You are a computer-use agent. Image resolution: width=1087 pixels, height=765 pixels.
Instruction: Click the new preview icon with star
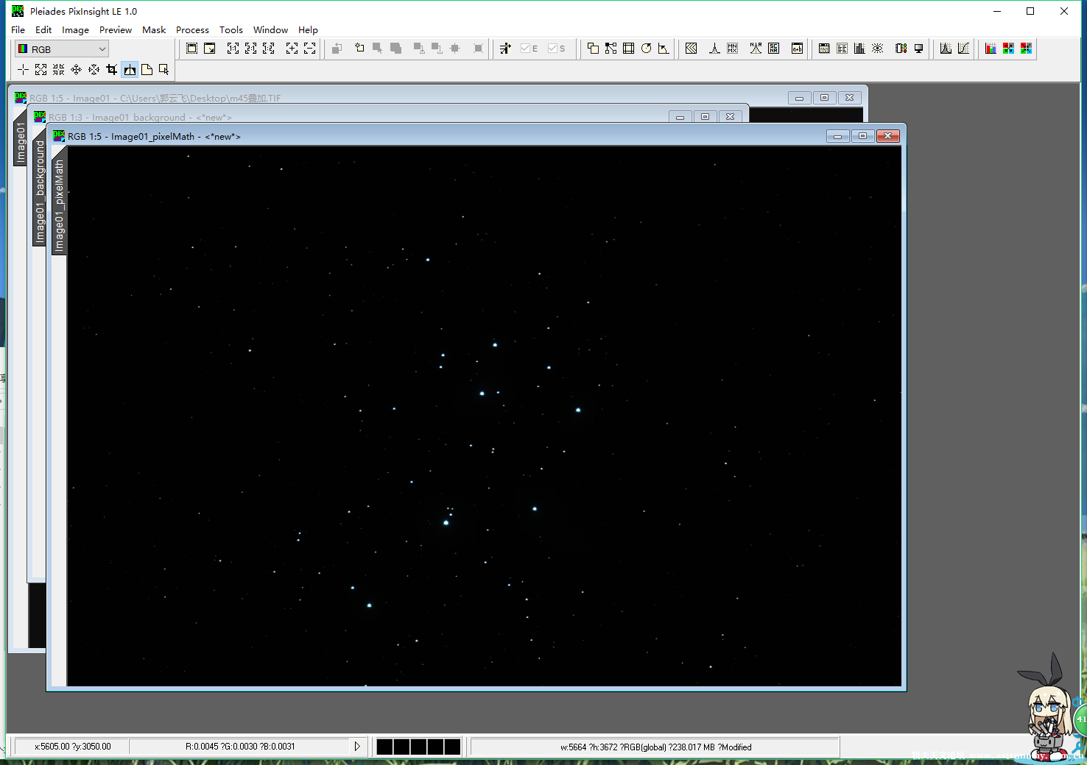tap(360, 49)
